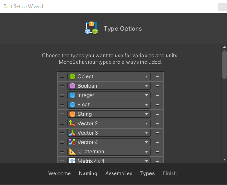The width and height of the screenshot is (227, 185).
Task: Open the Quaternion type dropdown
Action: 109,152
